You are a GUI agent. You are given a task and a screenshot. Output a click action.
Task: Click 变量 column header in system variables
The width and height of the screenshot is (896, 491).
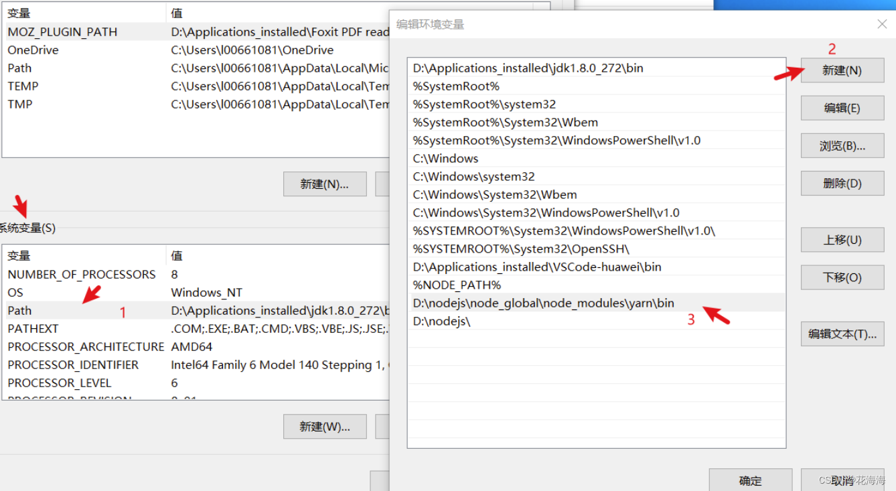[84, 255]
